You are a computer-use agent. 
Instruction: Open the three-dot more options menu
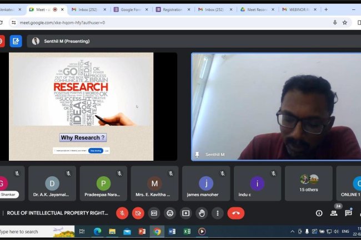218,213
